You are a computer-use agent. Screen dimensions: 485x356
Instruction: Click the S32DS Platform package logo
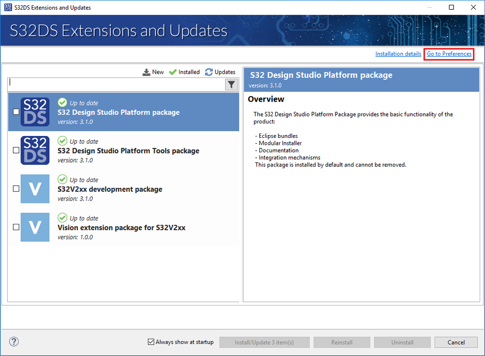tap(35, 112)
